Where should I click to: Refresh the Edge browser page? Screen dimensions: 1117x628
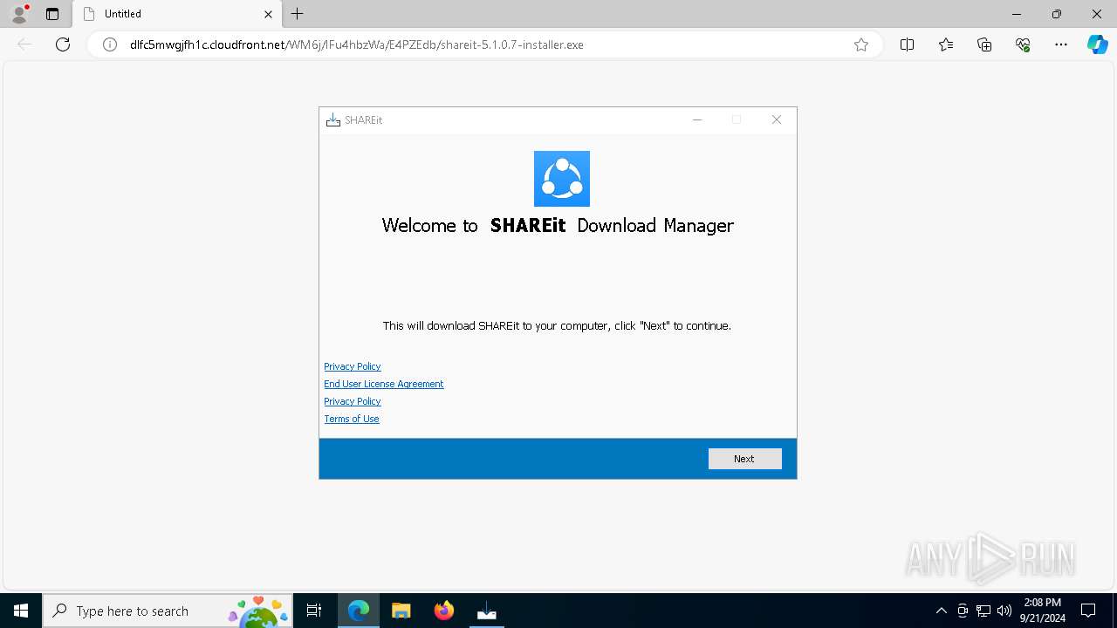click(x=63, y=44)
